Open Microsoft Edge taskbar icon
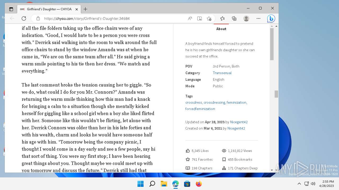The height and width of the screenshot is (190, 339). [x=175, y=184]
